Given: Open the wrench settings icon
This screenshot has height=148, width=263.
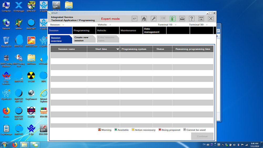Looking at the screenshot, I should (x=154, y=19).
